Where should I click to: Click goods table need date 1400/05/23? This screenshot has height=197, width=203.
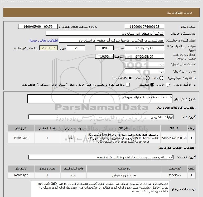(21, 138)
